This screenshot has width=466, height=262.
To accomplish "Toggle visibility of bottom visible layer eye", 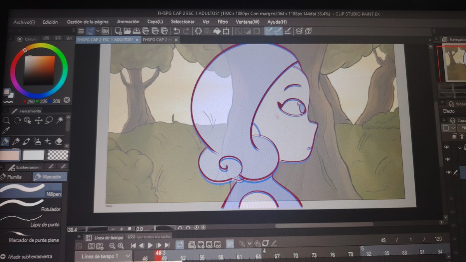I will (x=449, y=172).
